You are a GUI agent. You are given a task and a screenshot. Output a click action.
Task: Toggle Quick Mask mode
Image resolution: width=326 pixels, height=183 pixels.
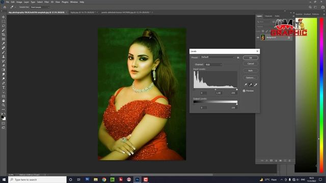point(4,124)
